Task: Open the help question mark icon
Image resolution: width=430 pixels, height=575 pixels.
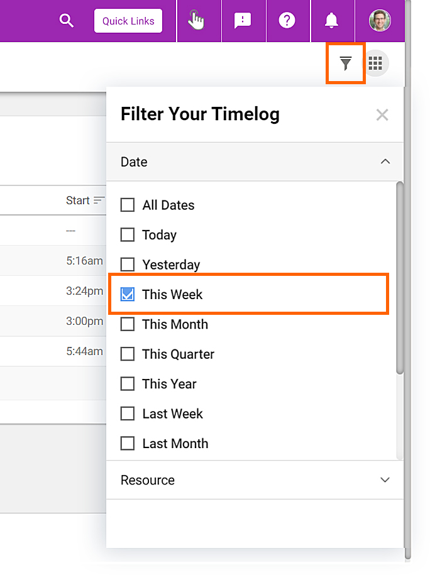Action: (x=287, y=21)
